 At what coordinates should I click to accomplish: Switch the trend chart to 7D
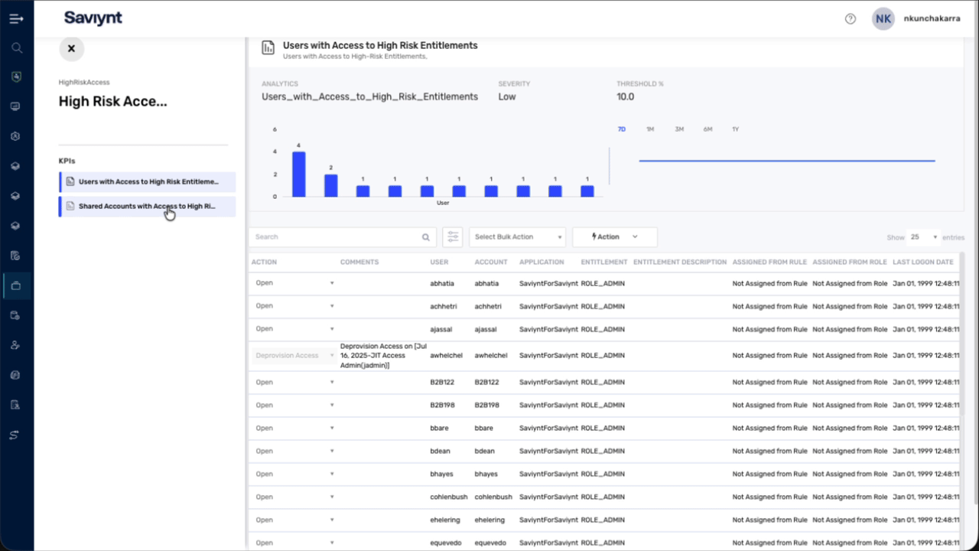pos(622,129)
